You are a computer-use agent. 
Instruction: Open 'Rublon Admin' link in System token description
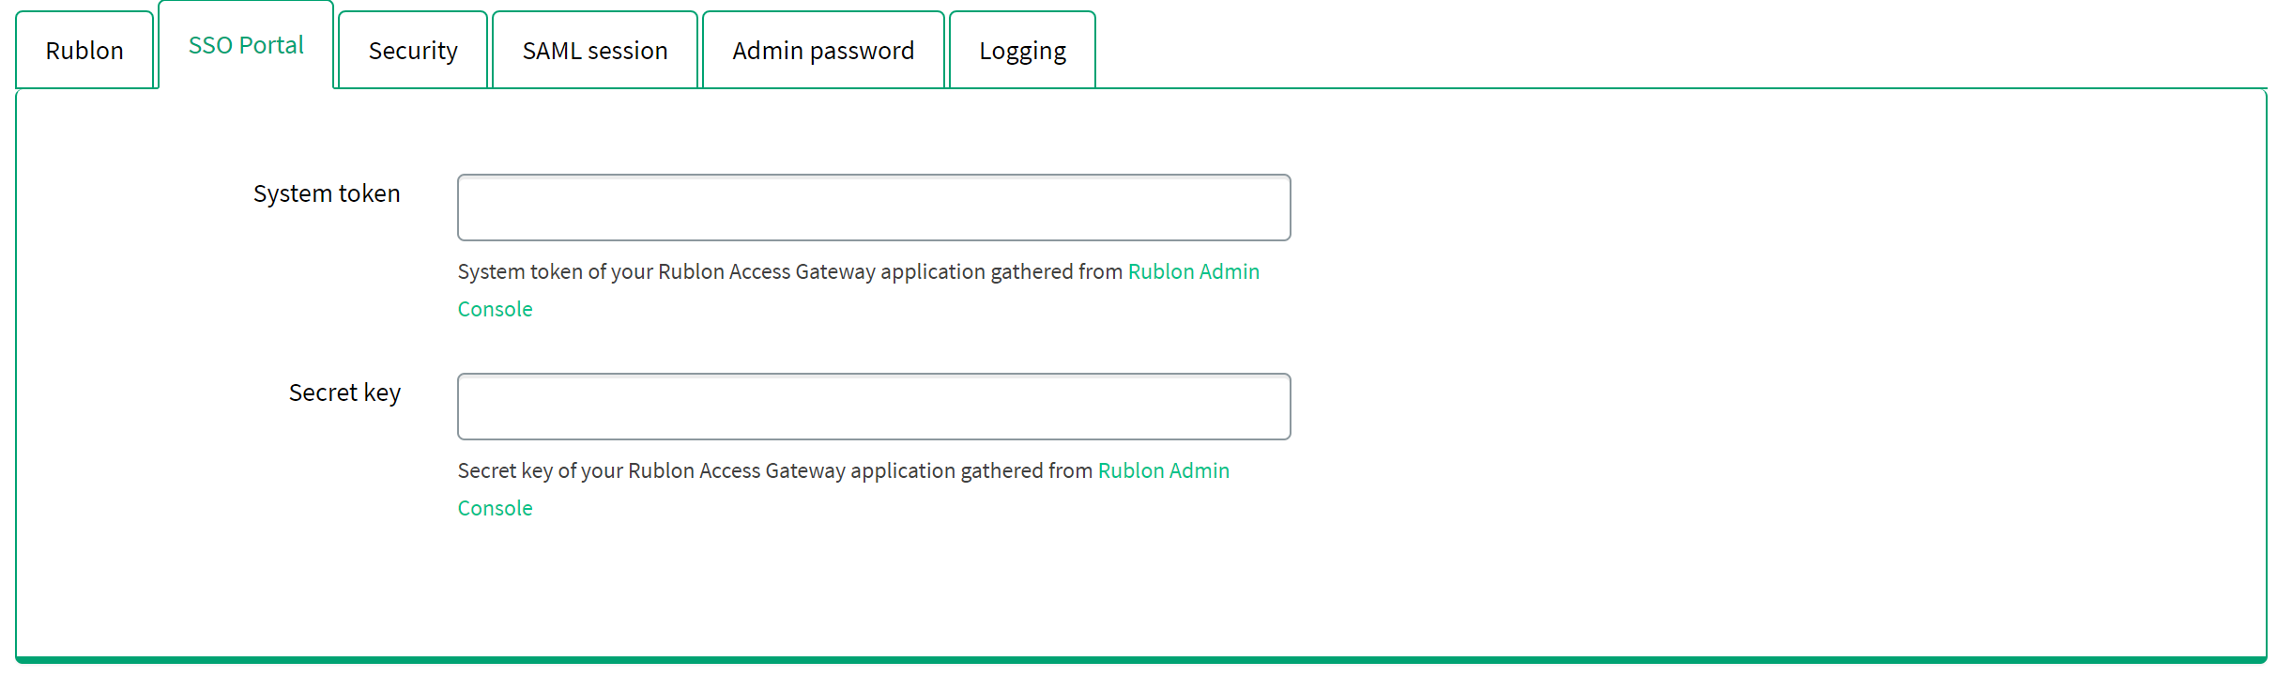click(x=1193, y=271)
